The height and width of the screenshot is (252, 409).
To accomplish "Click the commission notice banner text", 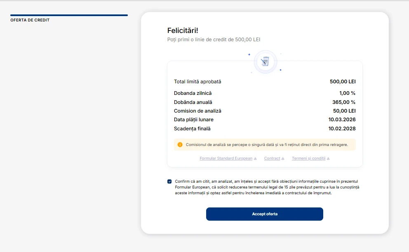I will click(268, 144).
